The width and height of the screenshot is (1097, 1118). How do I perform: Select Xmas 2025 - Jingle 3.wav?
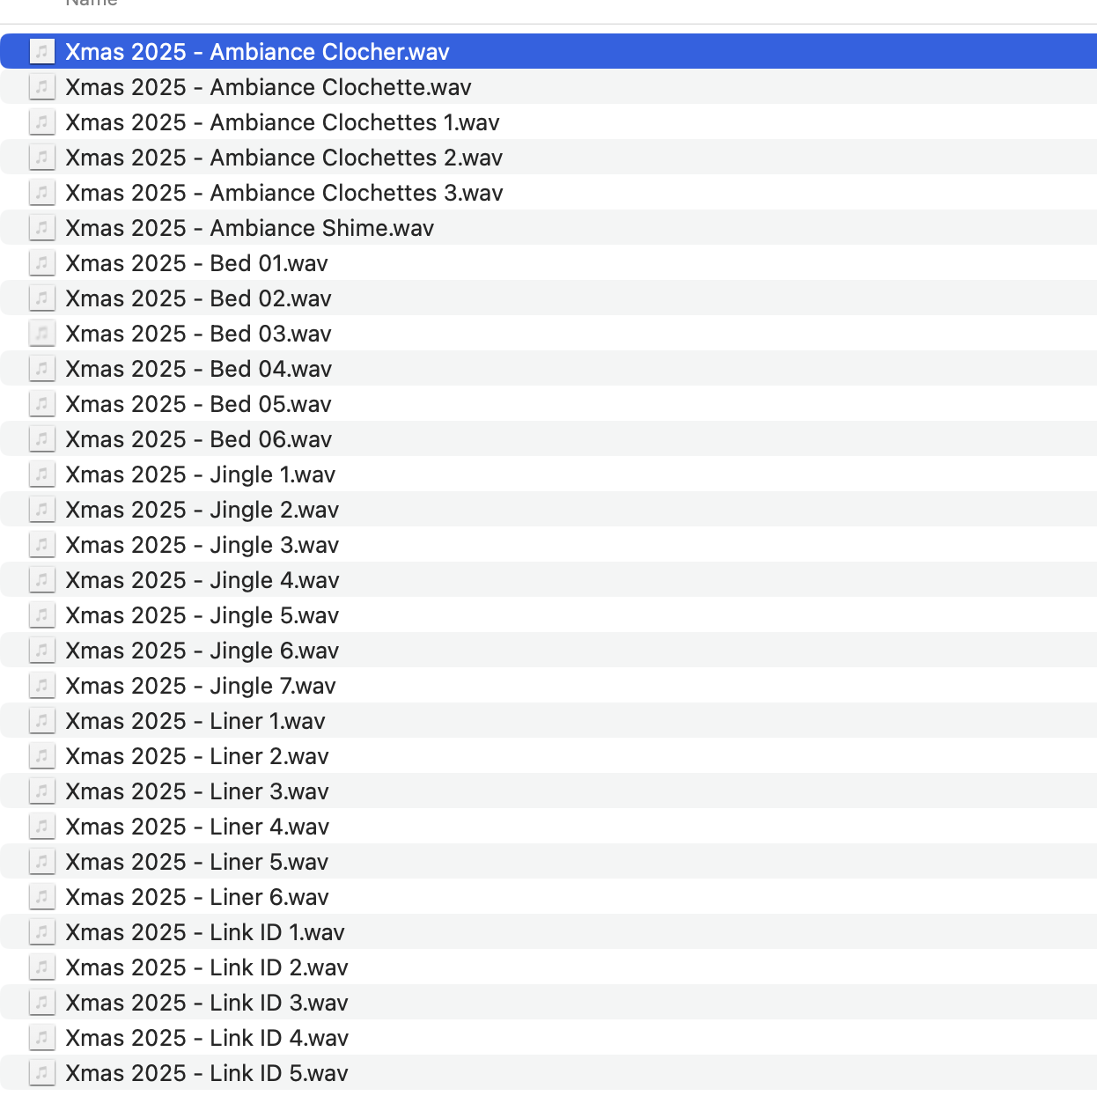tap(202, 545)
